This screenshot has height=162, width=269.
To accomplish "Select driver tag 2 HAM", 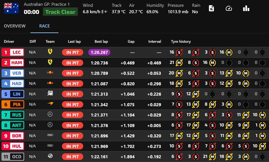I will pos(13,63).
